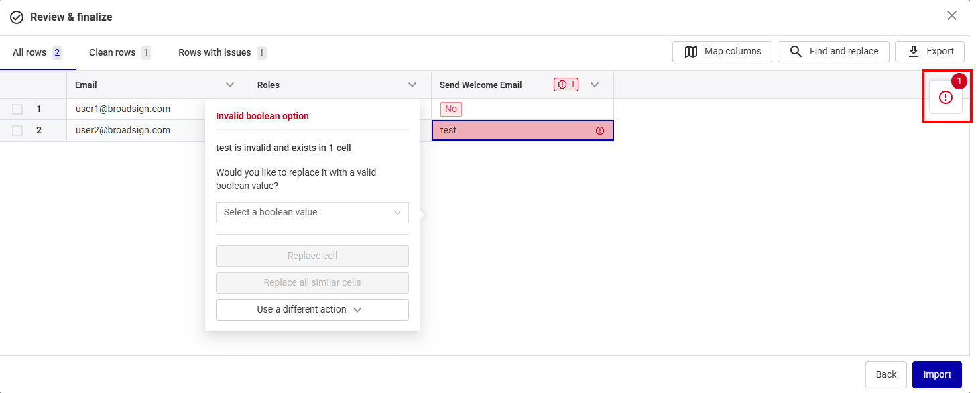
Task: Expand Send Welcome Email column options
Action: [594, 85]
